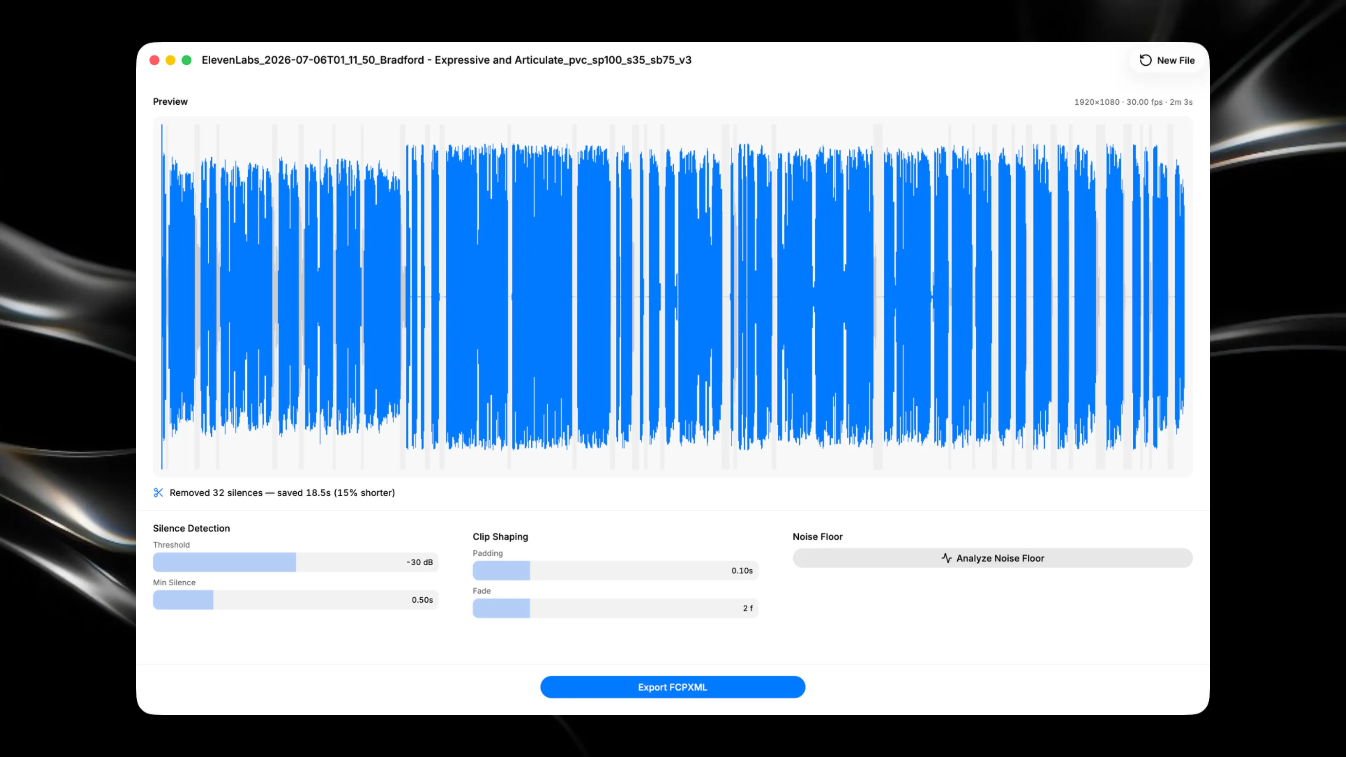Viewport: 1346px width, 757px height.
Task: Click the playhead line at waveform start
Action: tap(162, 297)
